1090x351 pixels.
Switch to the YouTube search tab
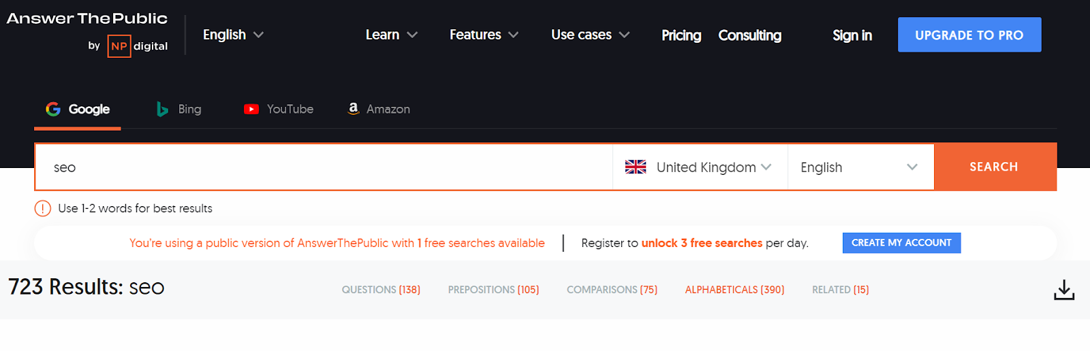(x=279, y=109)
